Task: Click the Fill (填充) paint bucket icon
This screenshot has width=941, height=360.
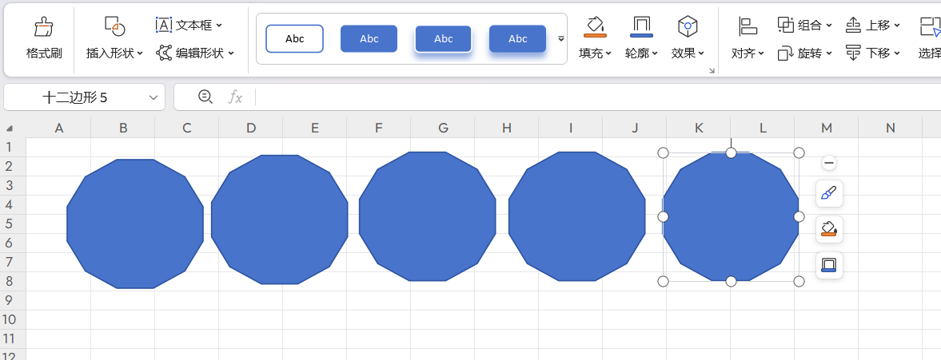Action: (596, 27)
